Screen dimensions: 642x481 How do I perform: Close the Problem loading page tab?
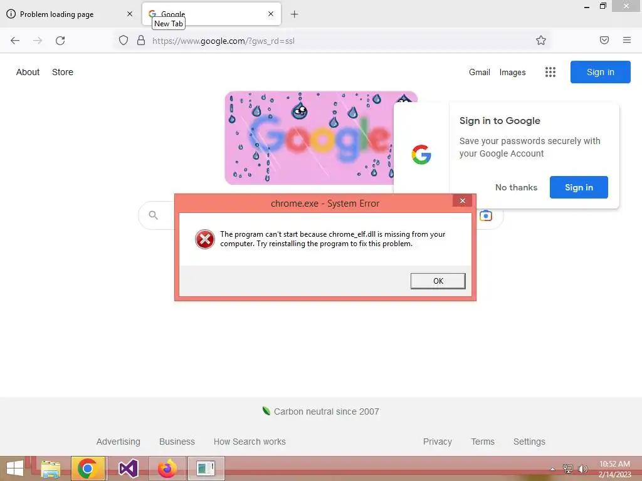tap(130, 14)
